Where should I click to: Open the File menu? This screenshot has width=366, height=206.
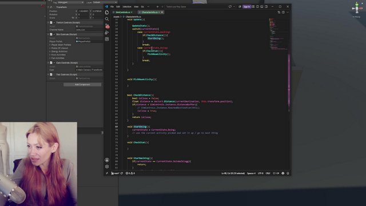[x=112, y=7]
